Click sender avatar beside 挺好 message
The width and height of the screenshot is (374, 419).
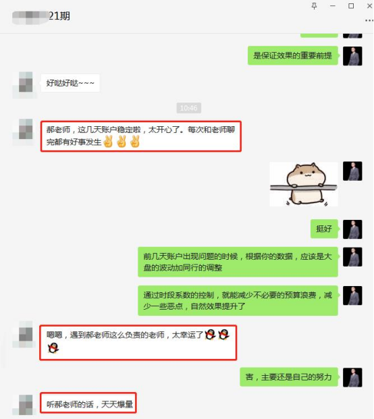(x=352, y=229)
